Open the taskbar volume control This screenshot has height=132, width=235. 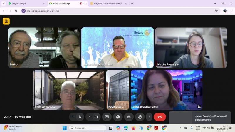click(x=209, y=128)
